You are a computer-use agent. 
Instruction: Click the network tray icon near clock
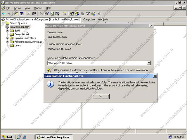click(x=170, y=137)
